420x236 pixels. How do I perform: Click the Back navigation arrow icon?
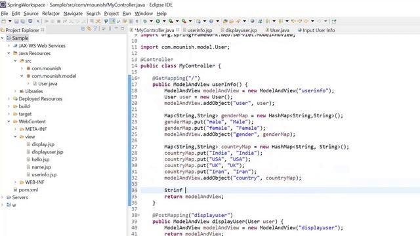click(306, 21)
